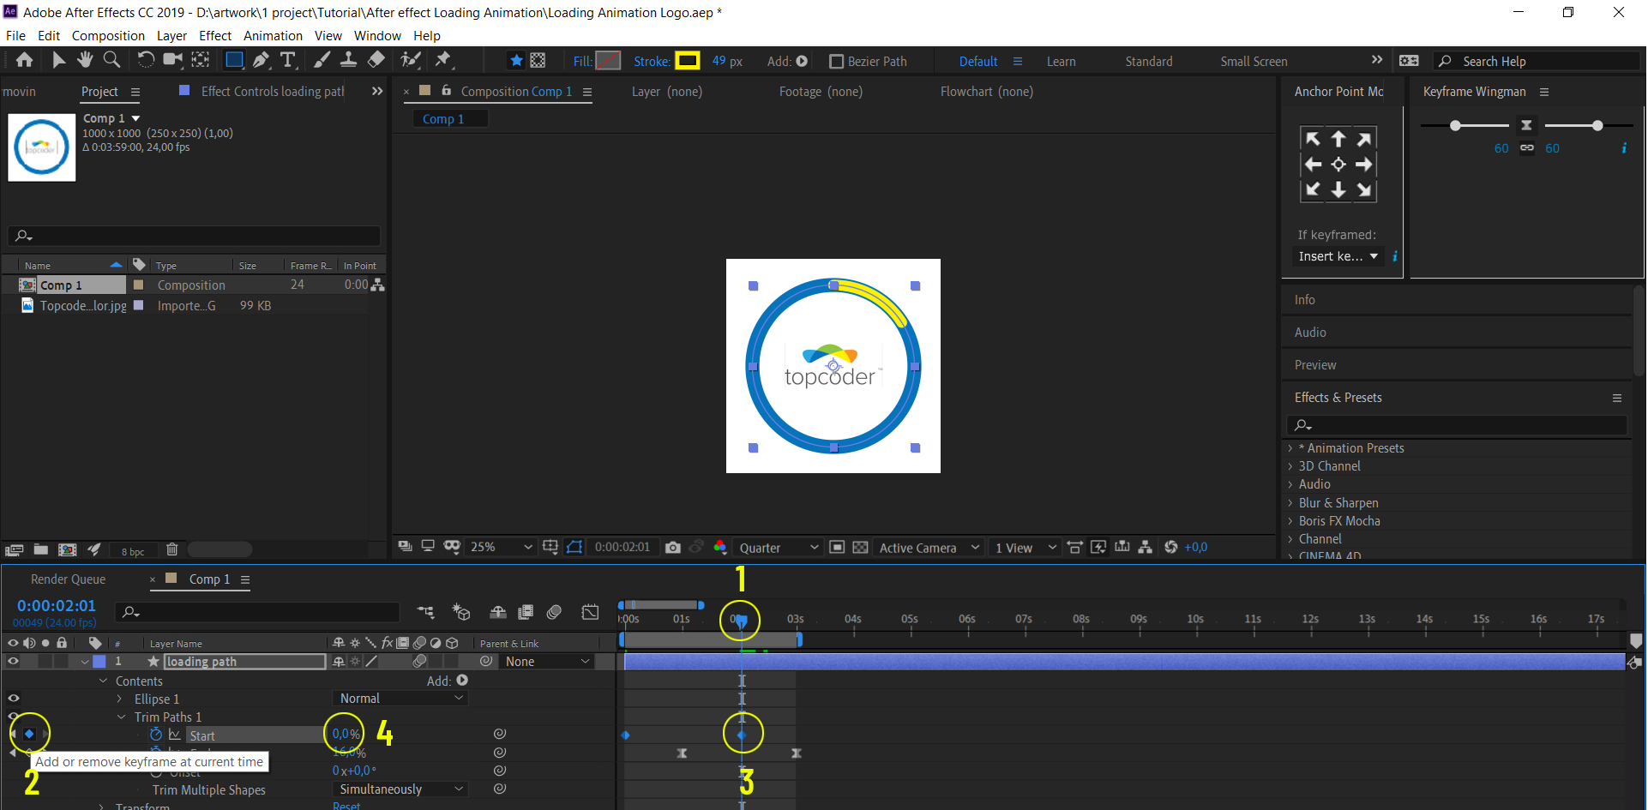Open the 25% magnification dropdown

tap(501, 547)
